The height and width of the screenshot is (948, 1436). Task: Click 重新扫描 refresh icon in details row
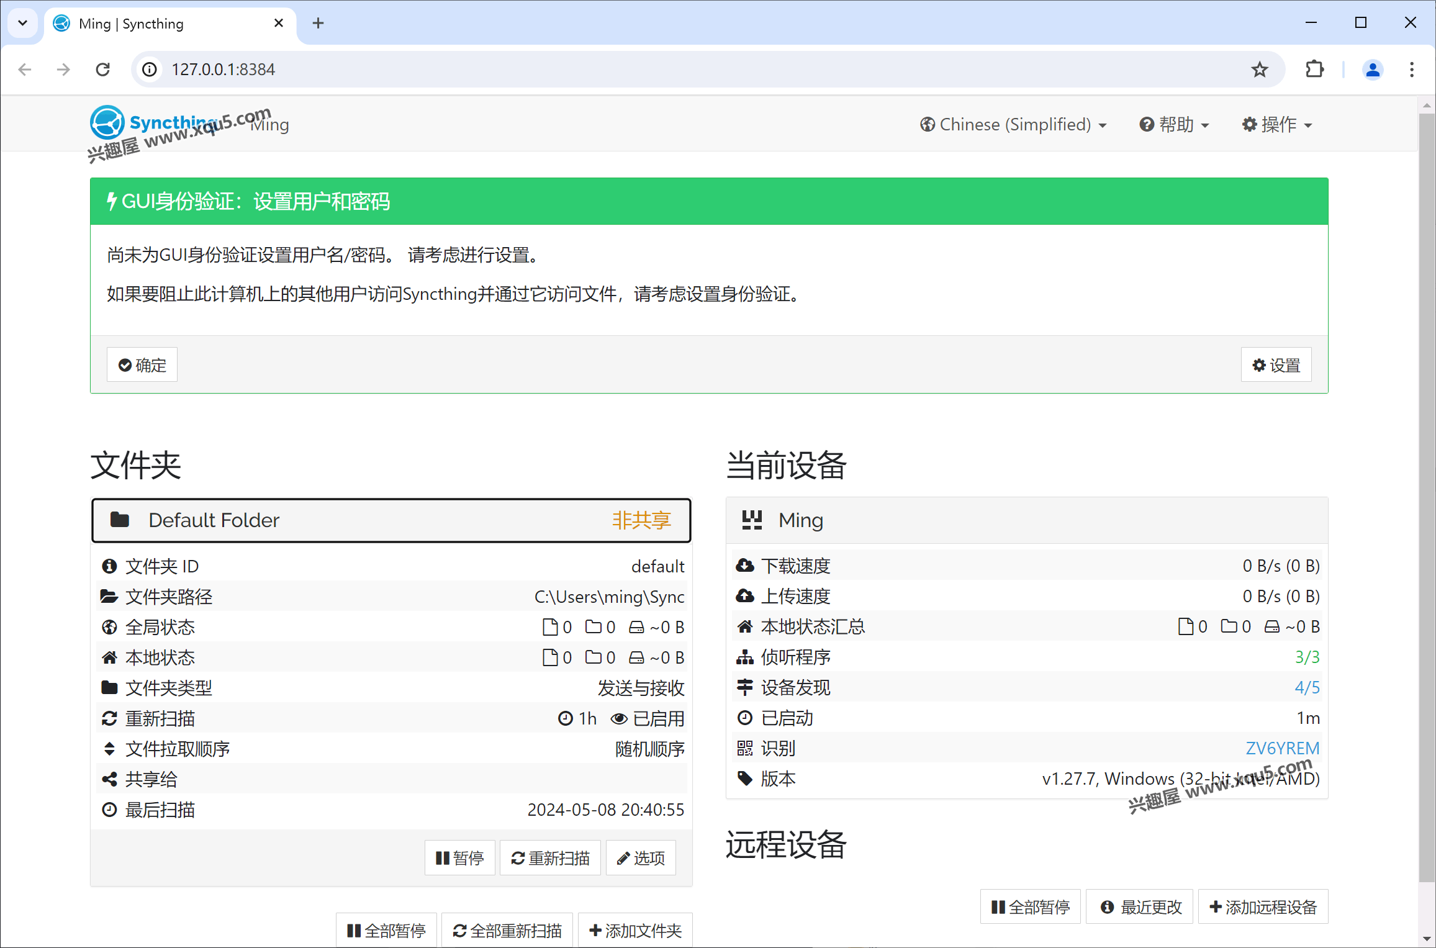pyautogui.click(x=109, y=718)
